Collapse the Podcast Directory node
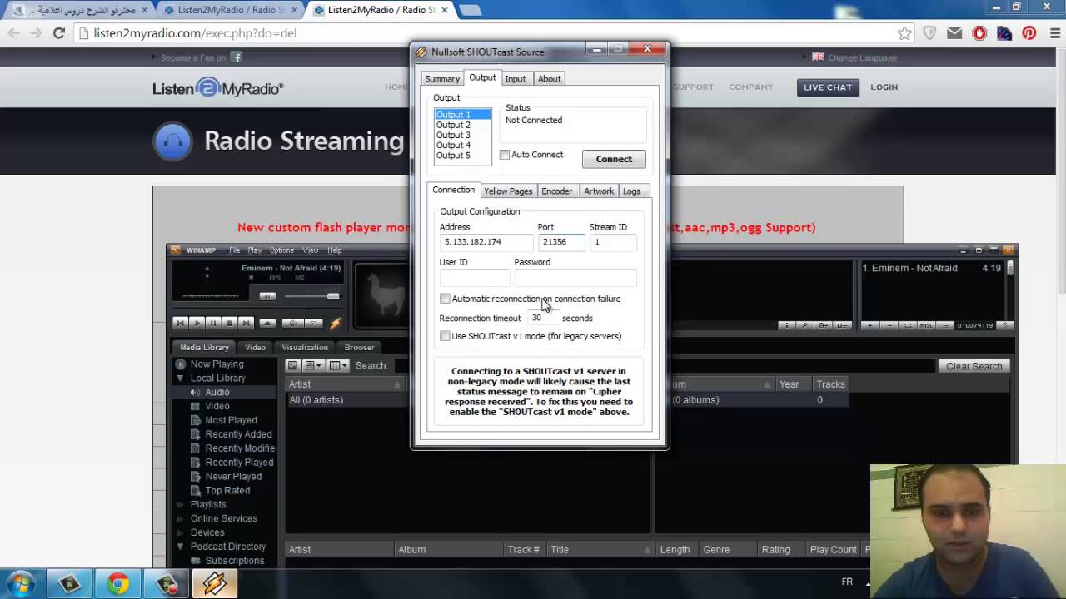Viewport: 1066px width, 599px height. pyautogui.click(x=180, y=547)
